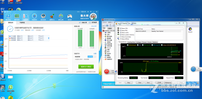This screenshot has width=202, height=99.
Task: Open the hardware overview monitor icon
Action: point(8,16)
